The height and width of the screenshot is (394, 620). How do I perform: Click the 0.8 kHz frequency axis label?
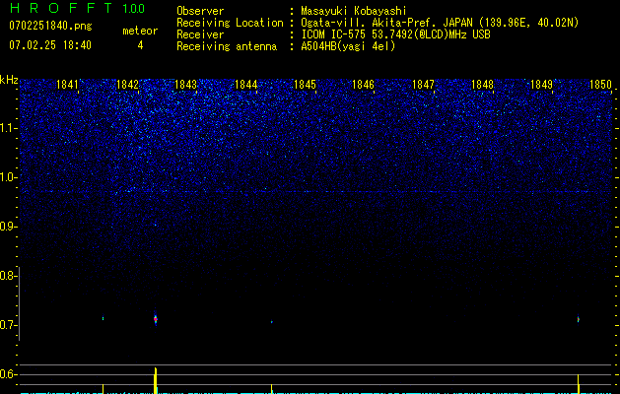tap(7, 276)
